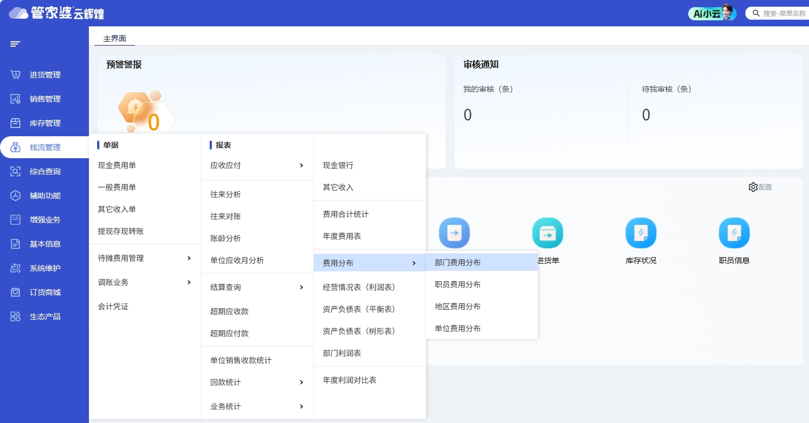Click the 系统维护 icon in sidebar
This screenshot has width=809, height=423.
(x=15, y=268)
